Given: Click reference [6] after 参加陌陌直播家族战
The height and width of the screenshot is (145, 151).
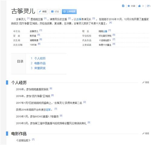Looking at the screenshot, I should tap(51, 89).
